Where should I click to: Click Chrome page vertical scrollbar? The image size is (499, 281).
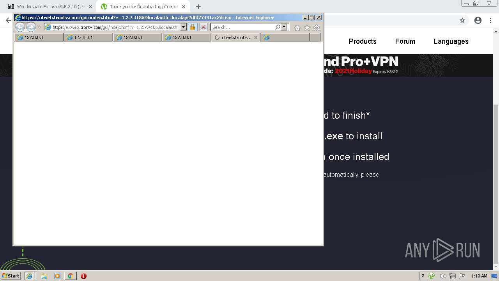point(496,183)
